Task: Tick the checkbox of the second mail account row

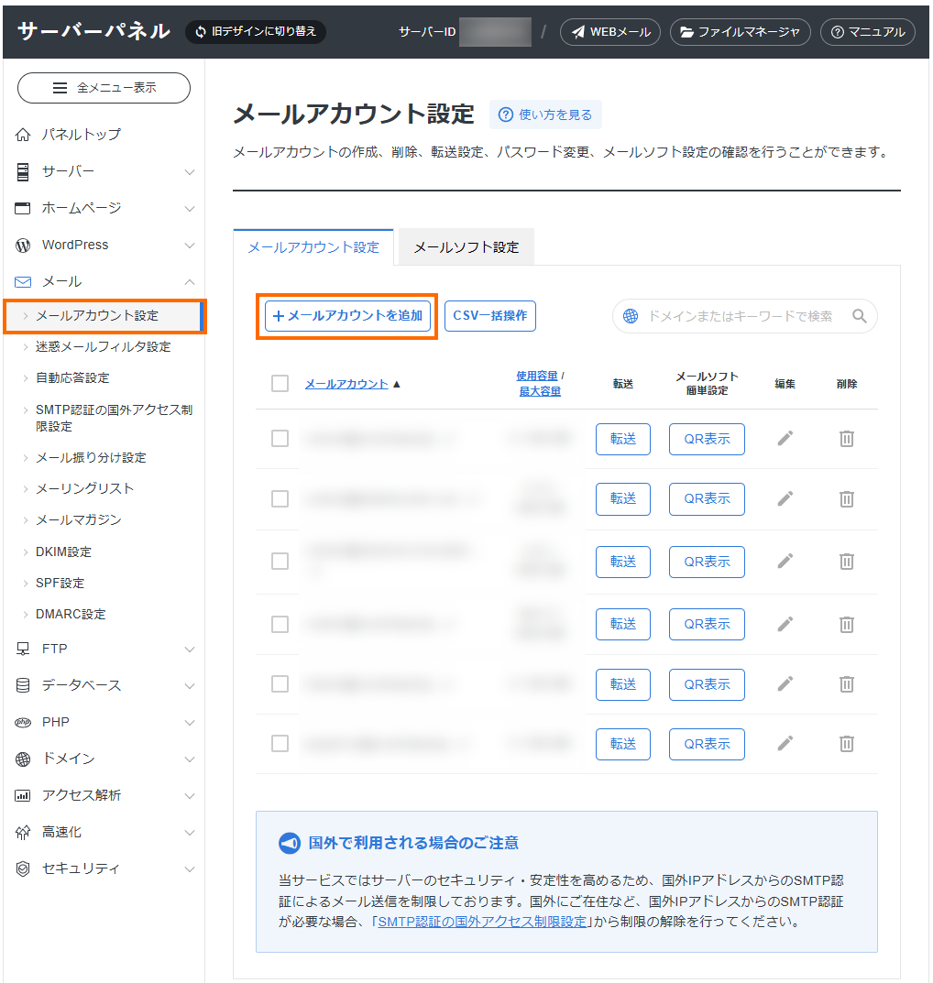Action: tap(280, 498)
